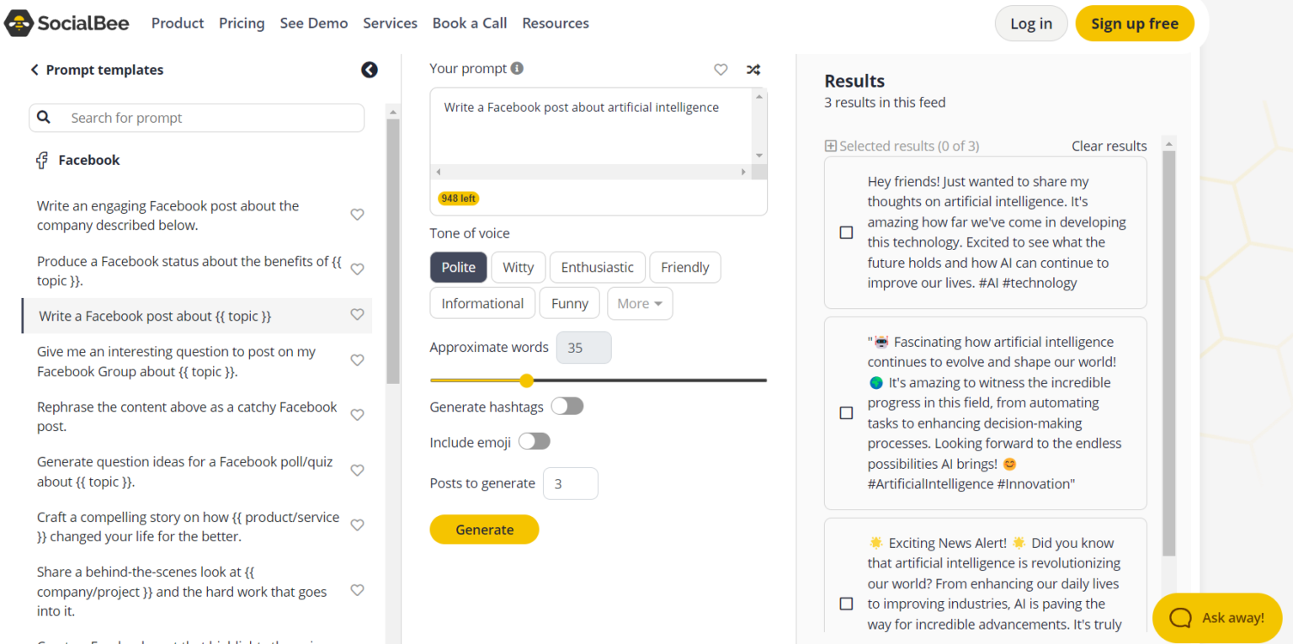Screen dimensions: 1293x644
Task: Click the search magnifier in prompt search
Action: coord(43,117)
